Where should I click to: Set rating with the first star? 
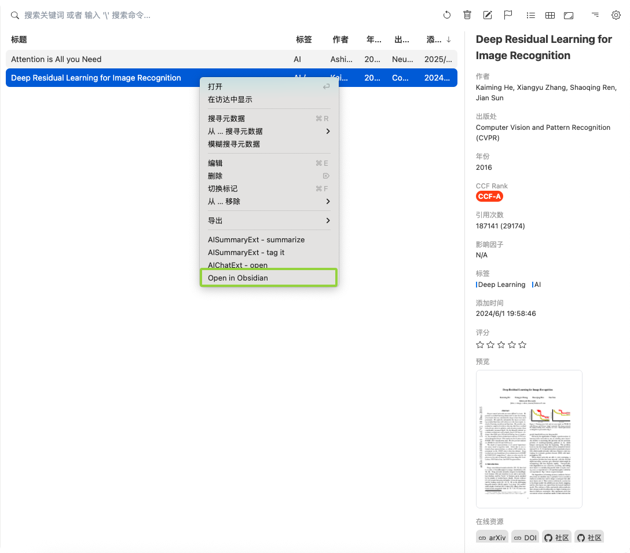480,345
